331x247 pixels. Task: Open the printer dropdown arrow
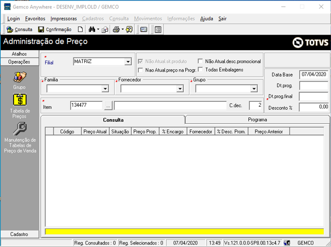[123, 30]
